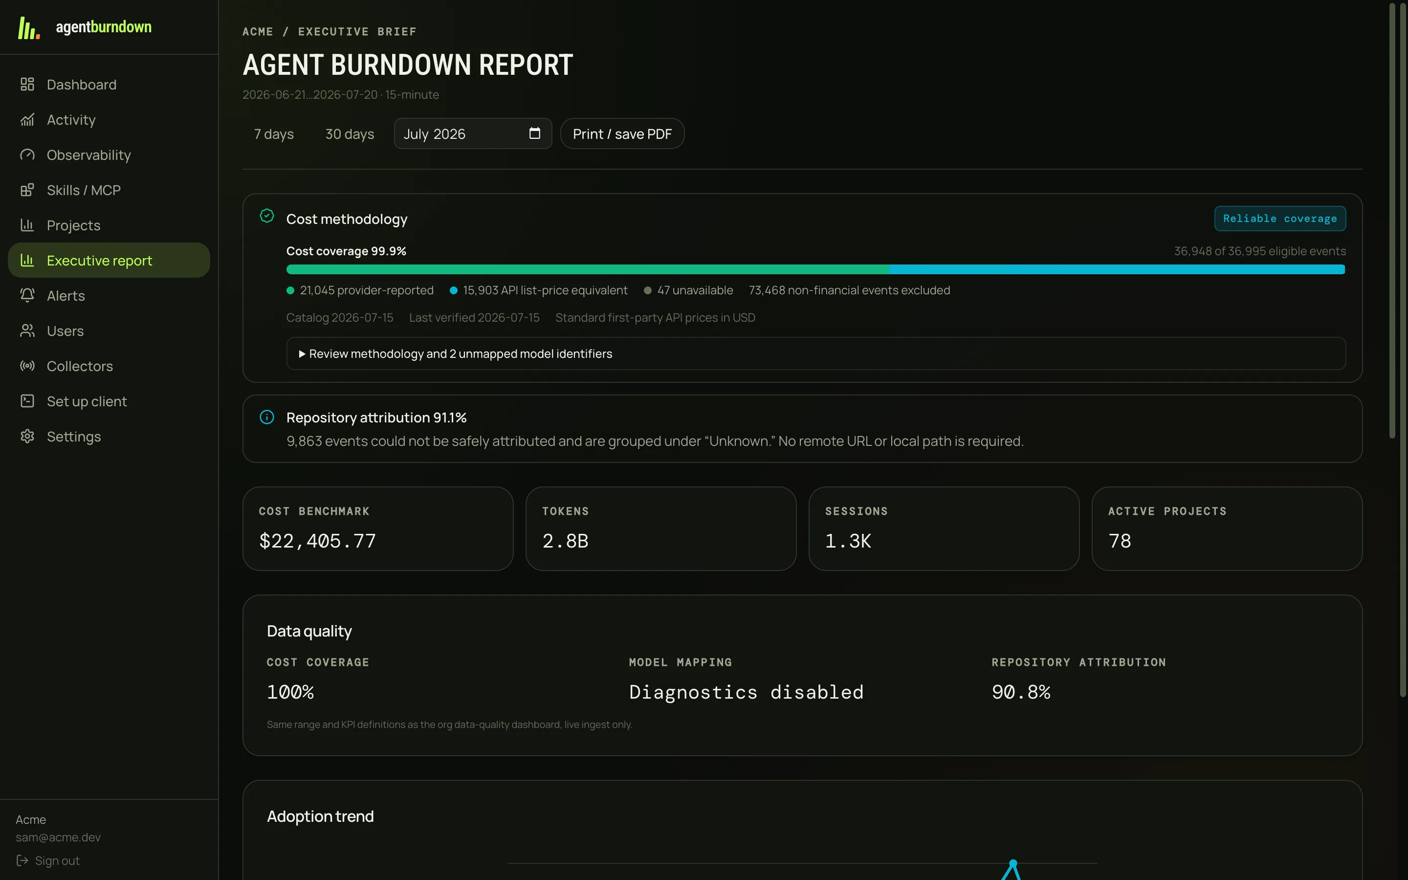Open the Set up client page

[109, 401]
